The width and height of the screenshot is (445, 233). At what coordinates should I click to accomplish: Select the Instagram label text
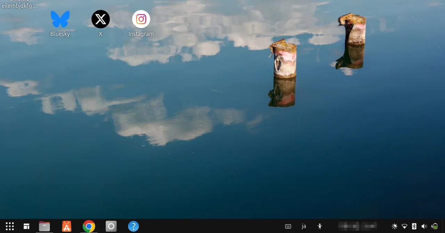click(x=141, y=34)
